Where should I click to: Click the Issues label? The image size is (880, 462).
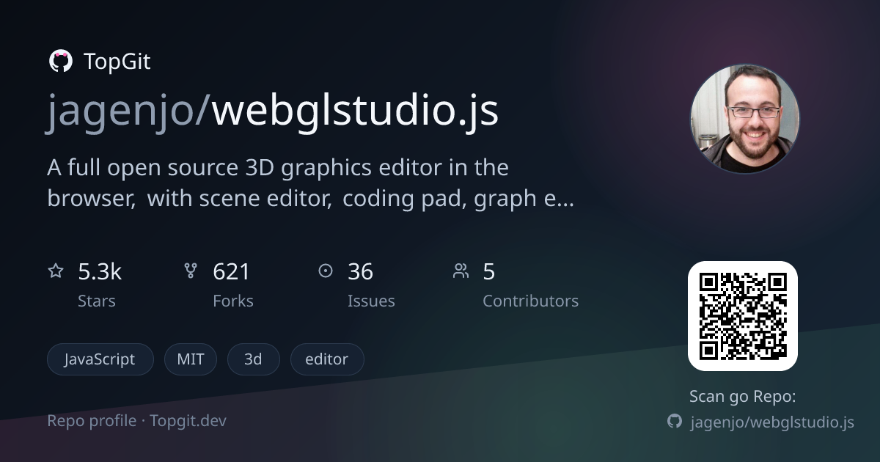coord(371,301)
